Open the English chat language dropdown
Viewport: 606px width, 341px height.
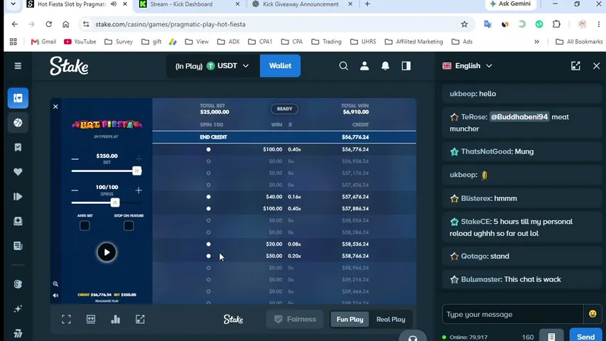click(467, 66)
